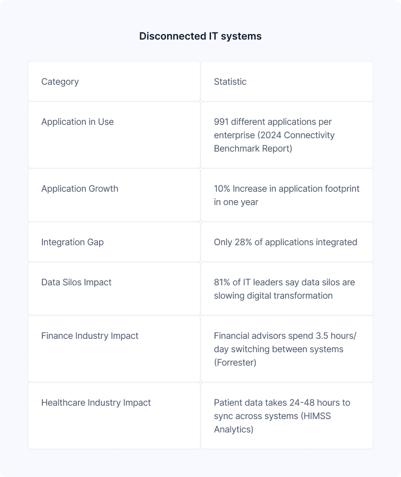Click the Healthcare Industry Impact cell

(114, 416)
